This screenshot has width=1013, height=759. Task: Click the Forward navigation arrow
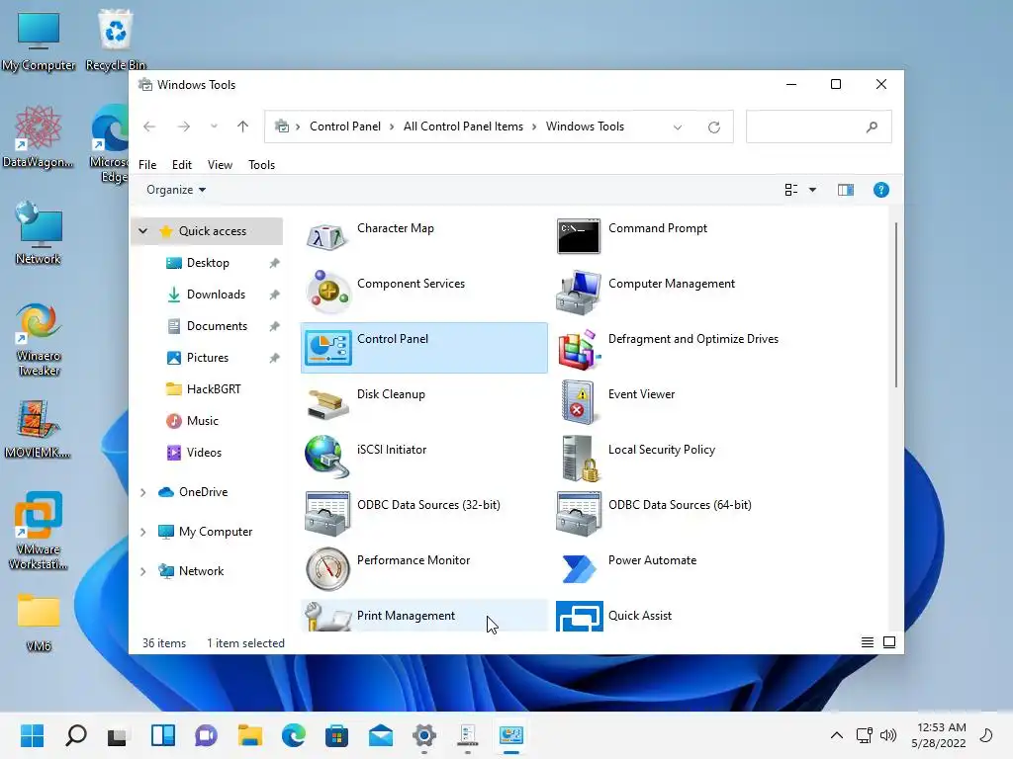(183, 126)
